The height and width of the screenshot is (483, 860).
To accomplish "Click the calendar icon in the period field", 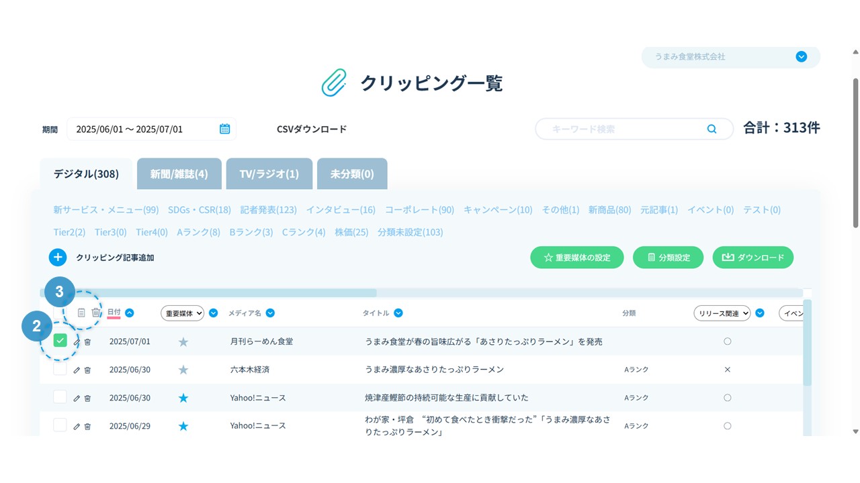I will (224, 129).
